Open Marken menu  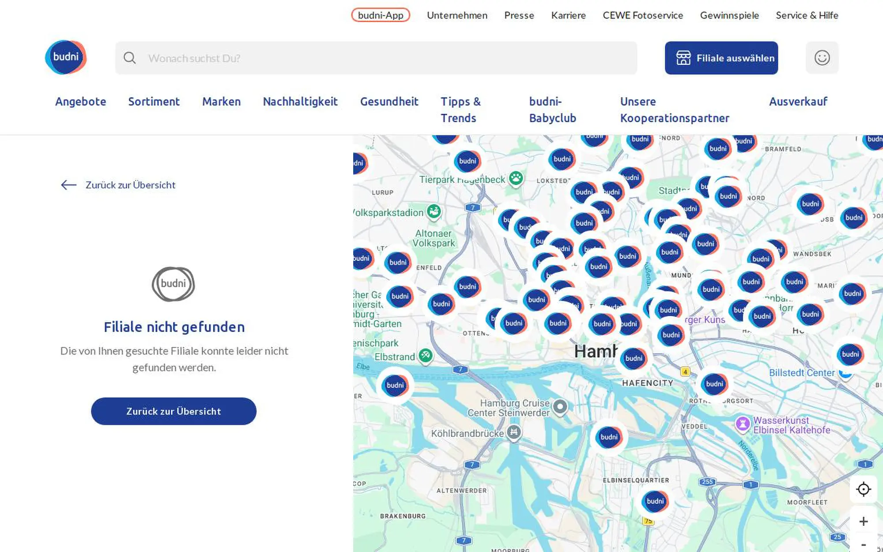click(x=222, y=102)
